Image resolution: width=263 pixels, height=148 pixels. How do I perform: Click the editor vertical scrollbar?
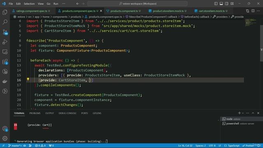[261, 43]
